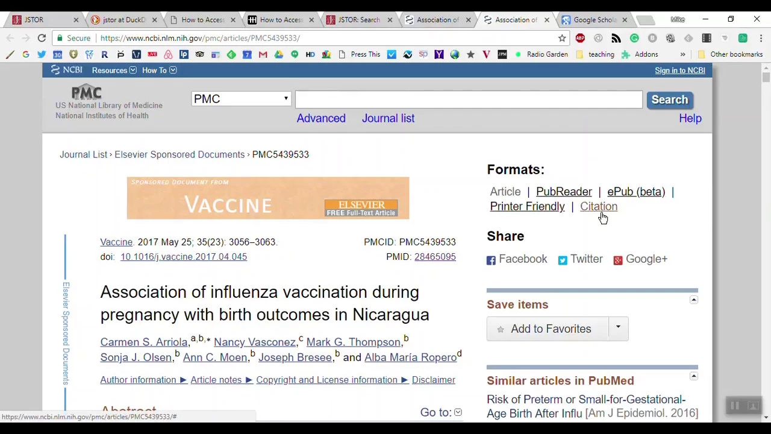The height and width of the screenshot is (434, 771).
Task: Open the film strip extension icon
Action: 707,38
